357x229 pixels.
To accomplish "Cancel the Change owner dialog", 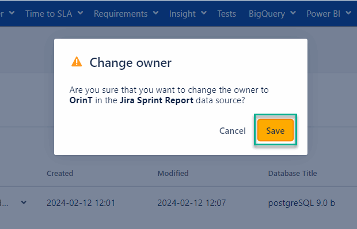I will (x=233, y=131).
